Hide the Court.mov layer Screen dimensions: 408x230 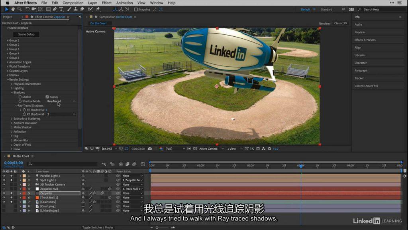tap(4, 202)
